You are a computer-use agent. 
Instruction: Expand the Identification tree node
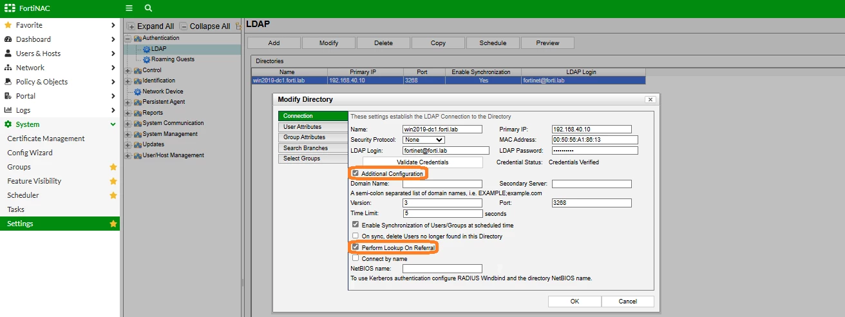point(128,81)
